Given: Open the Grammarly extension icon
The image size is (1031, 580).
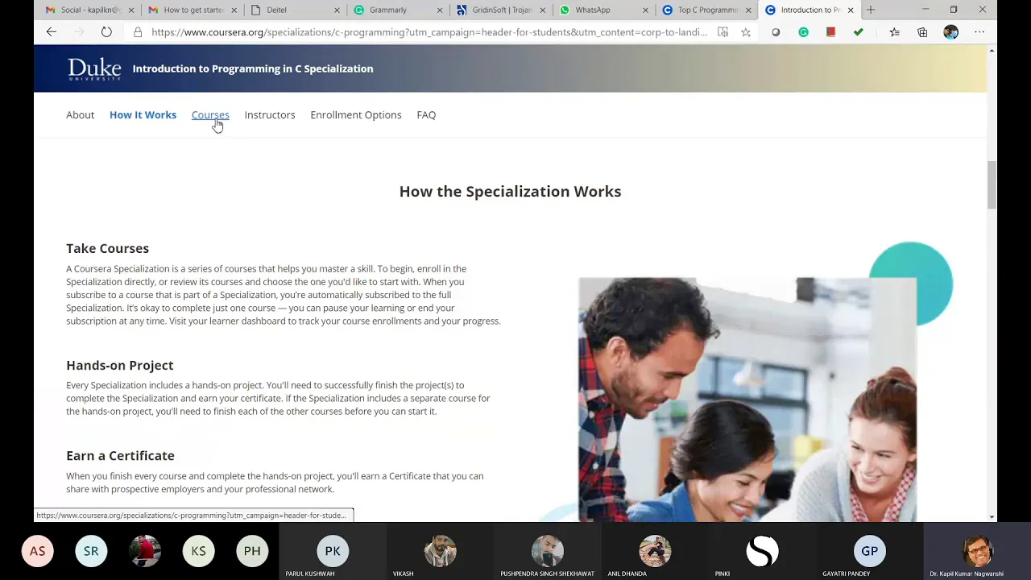Looking at the screenshot, I should tap(803, 32).
